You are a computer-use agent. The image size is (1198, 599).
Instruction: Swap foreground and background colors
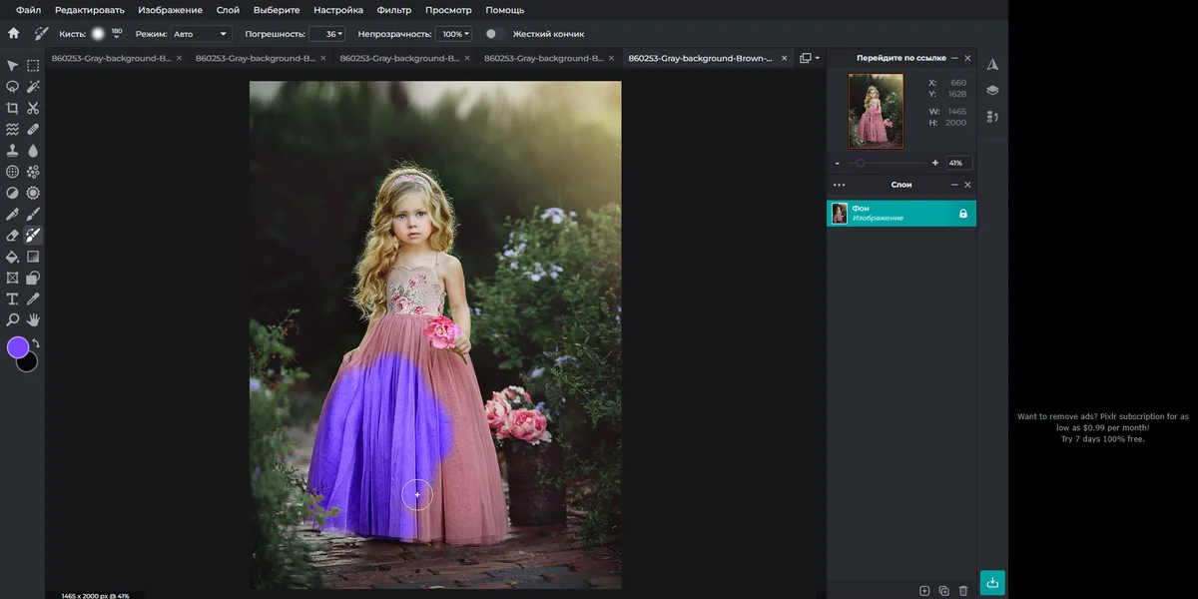[36, 342]
